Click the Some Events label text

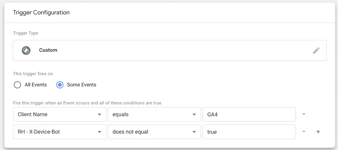(81, 85)
